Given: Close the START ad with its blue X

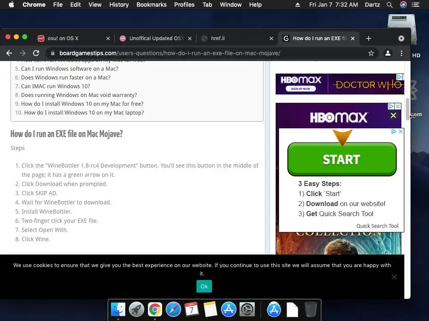Looking at the screenshot, I should click(401, 131).
